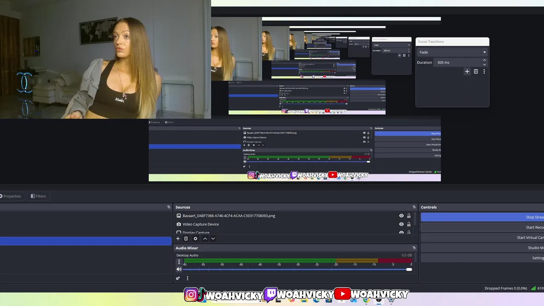544x306 pixels.
Task: Remove the selected source with the trash icon
Action: pyautogui.click(x=186, y=238)
